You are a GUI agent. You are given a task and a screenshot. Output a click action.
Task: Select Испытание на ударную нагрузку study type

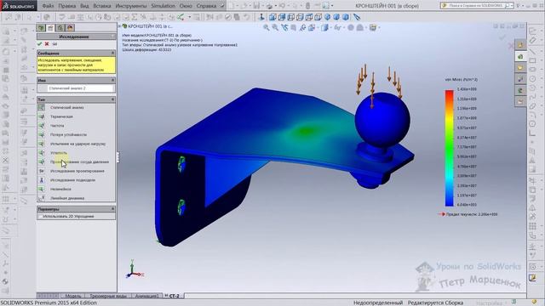click(x=77, y=144)
